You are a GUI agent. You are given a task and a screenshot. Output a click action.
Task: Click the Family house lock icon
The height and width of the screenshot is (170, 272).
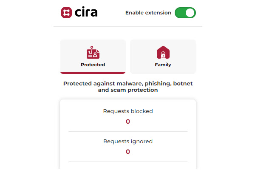pos(163,53)
